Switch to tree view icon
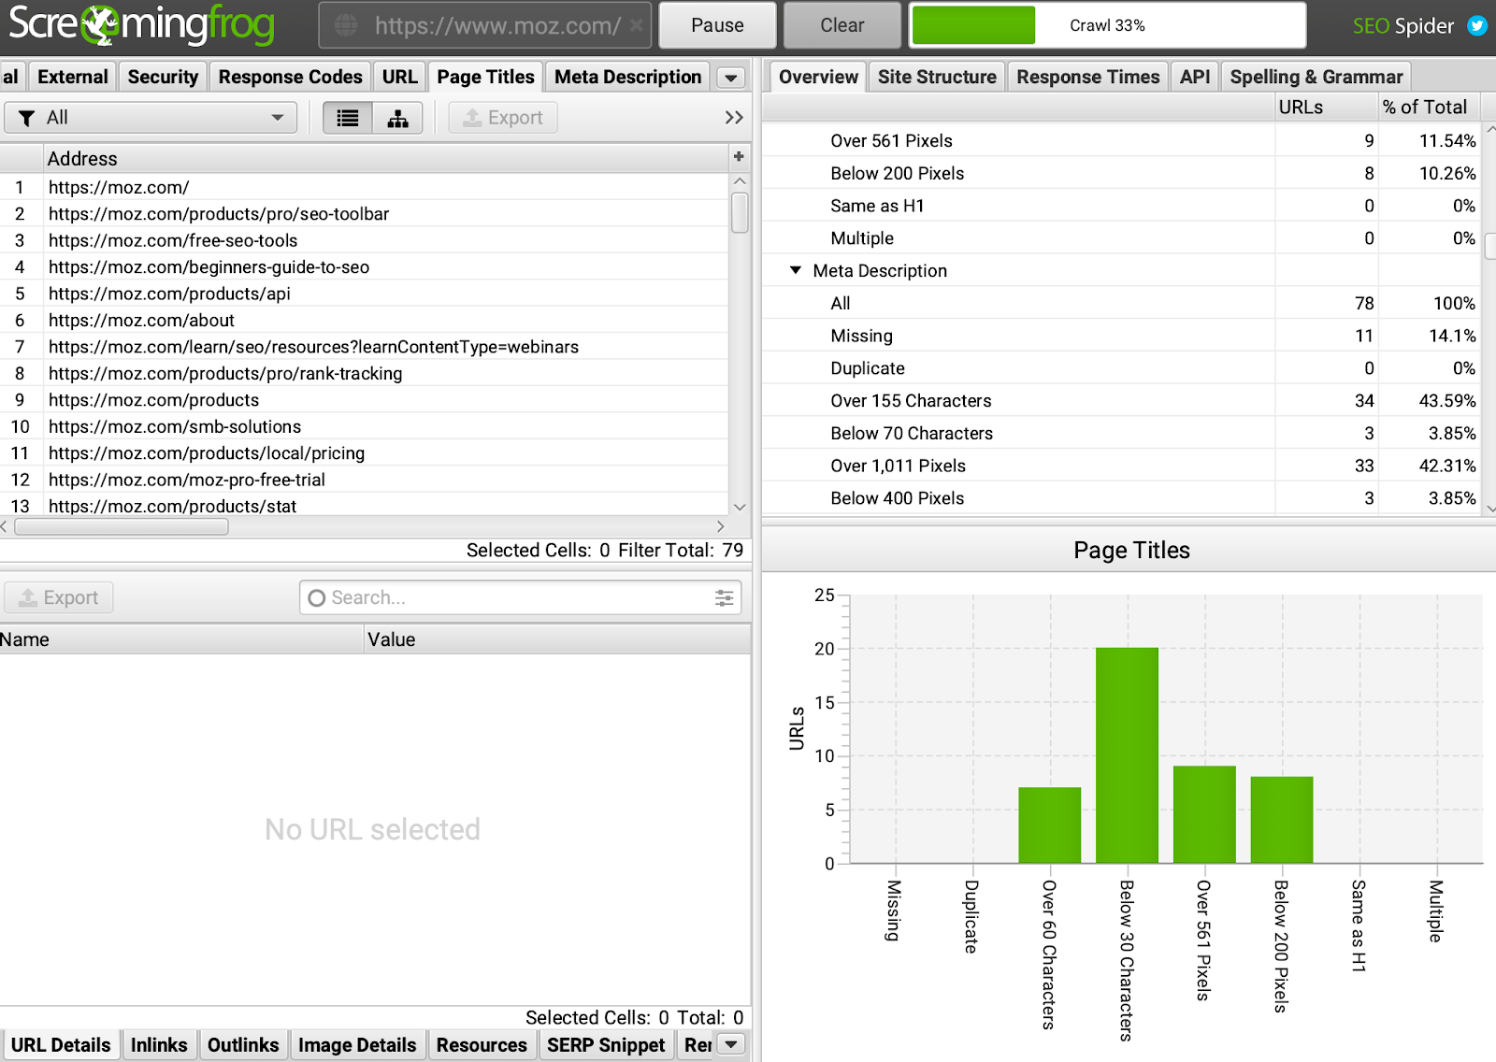 tap(397, 118)
